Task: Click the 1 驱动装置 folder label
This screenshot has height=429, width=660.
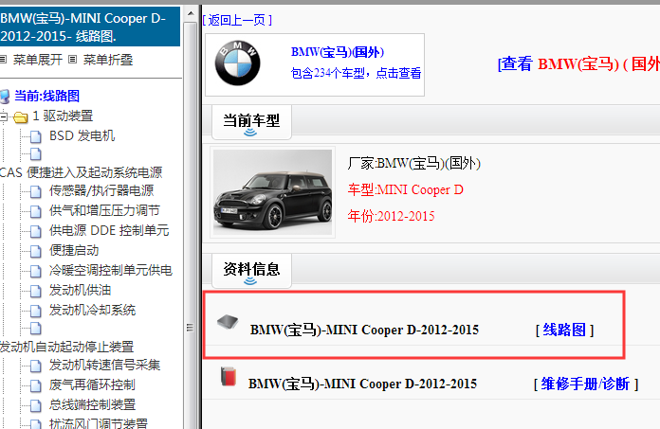Action: point(63,116)
